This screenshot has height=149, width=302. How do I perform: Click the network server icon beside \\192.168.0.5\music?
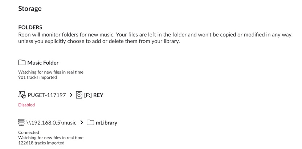pos(21,122)
